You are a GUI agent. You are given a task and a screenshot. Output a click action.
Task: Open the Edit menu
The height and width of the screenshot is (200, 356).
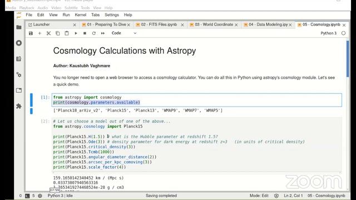(x=41, y=15)
